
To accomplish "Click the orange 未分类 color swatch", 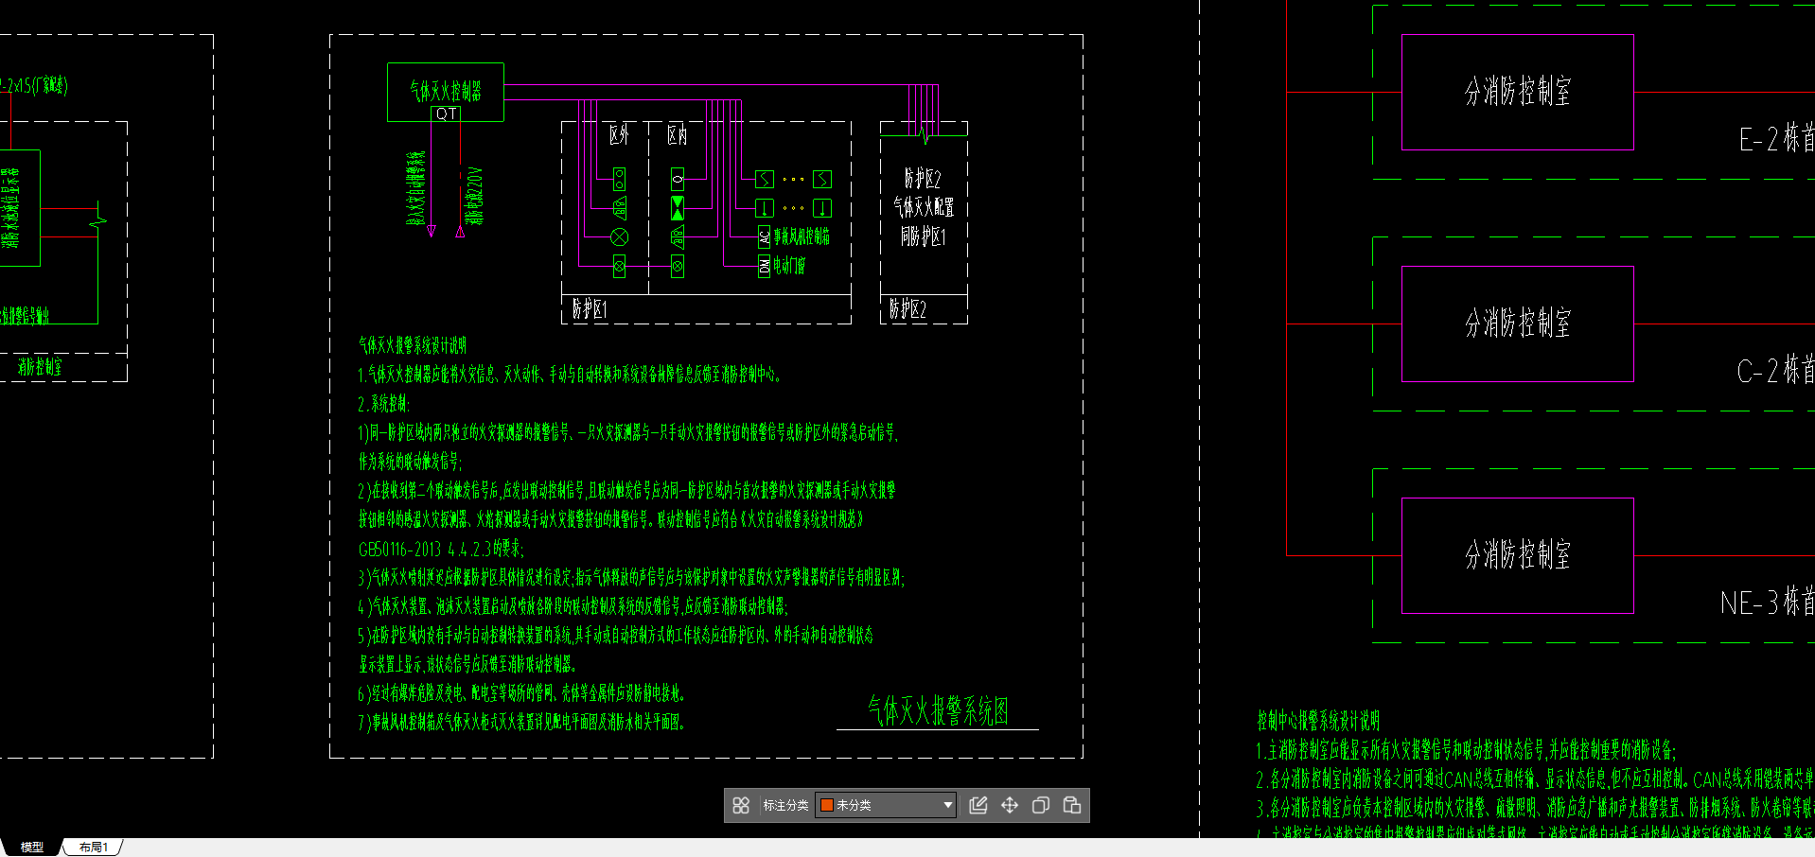I will pos(826,805).
